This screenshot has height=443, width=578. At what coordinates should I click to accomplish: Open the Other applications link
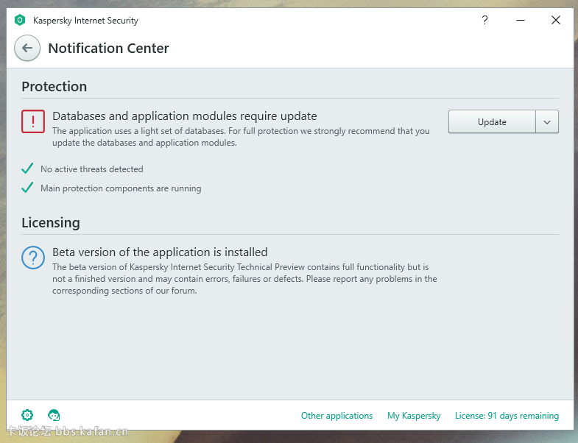[337, 415]
